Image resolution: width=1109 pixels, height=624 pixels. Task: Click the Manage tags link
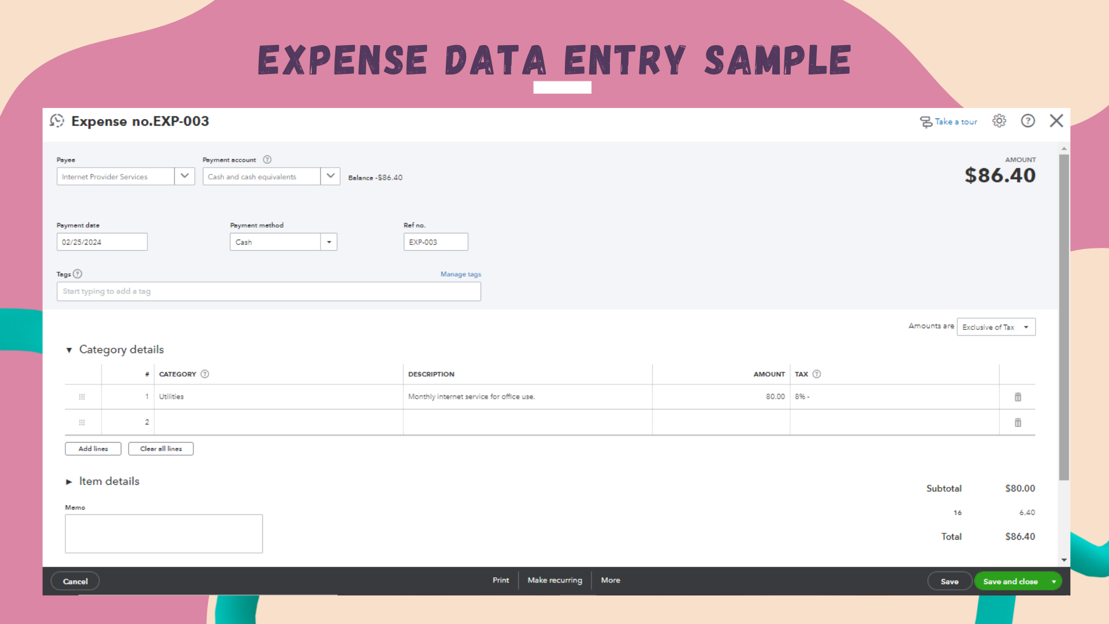click(x=460, y=274)
